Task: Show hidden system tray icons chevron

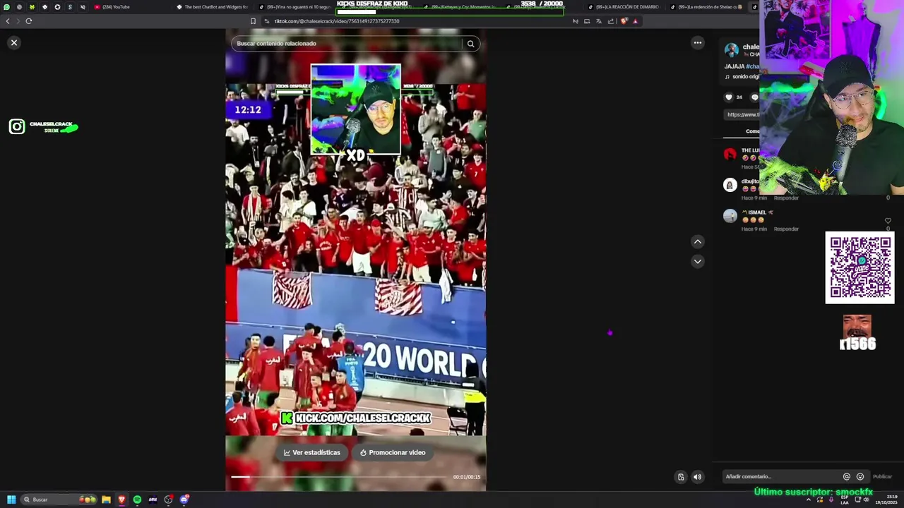Action: pos(809,500)
